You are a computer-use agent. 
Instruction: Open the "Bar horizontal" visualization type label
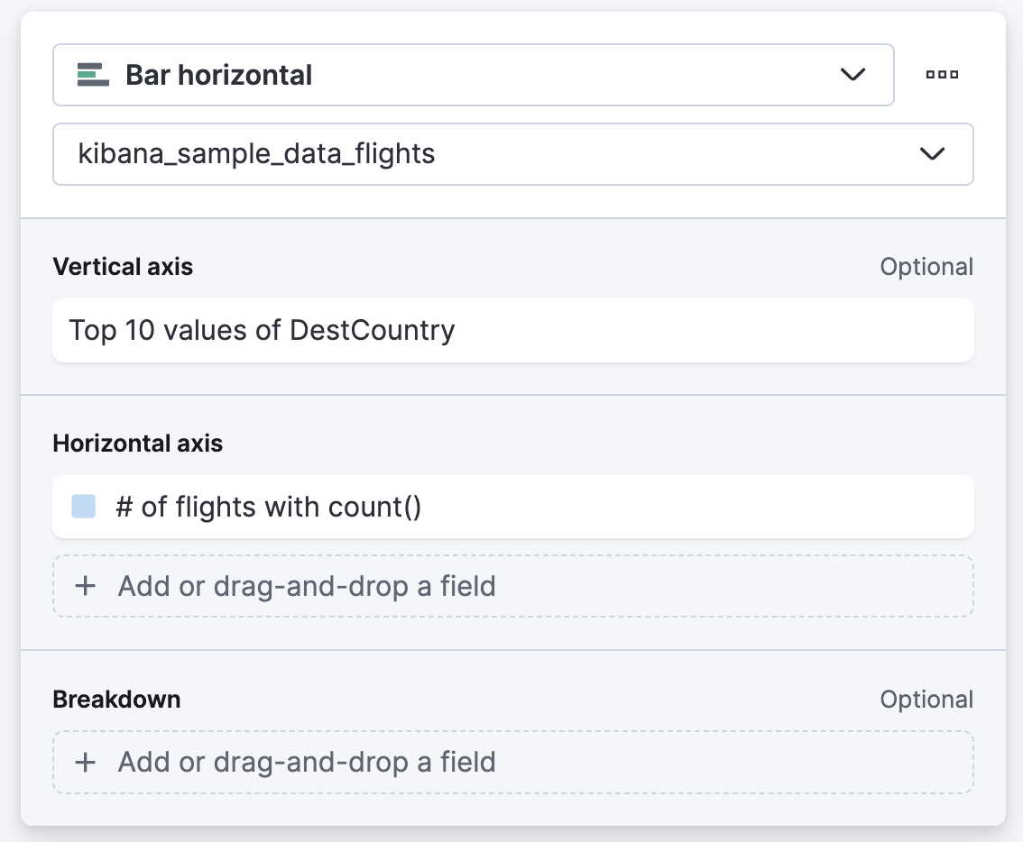[x=219, y=75]
